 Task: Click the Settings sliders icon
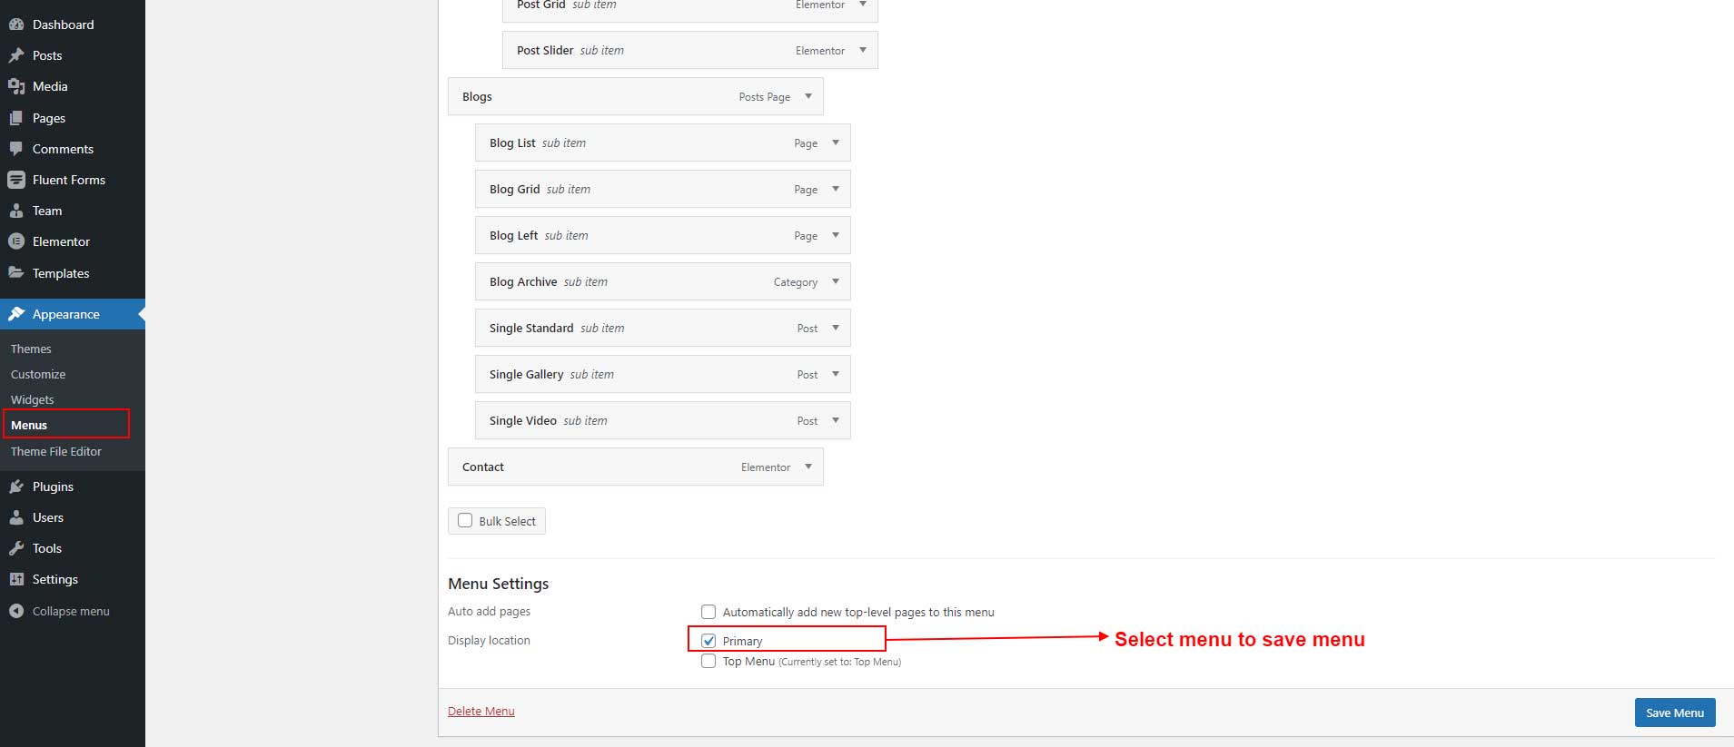point(16,579)
